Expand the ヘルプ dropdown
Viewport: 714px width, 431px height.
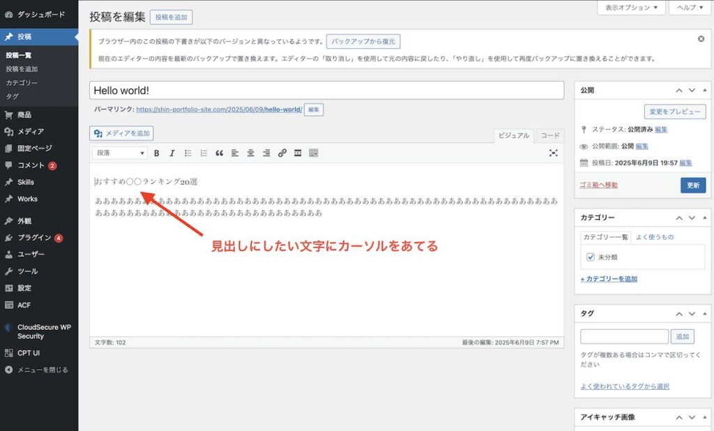[x=689, y=8]
